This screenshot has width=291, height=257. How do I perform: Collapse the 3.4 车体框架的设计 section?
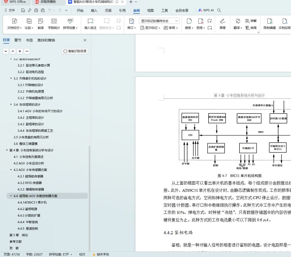pos(11,105)
